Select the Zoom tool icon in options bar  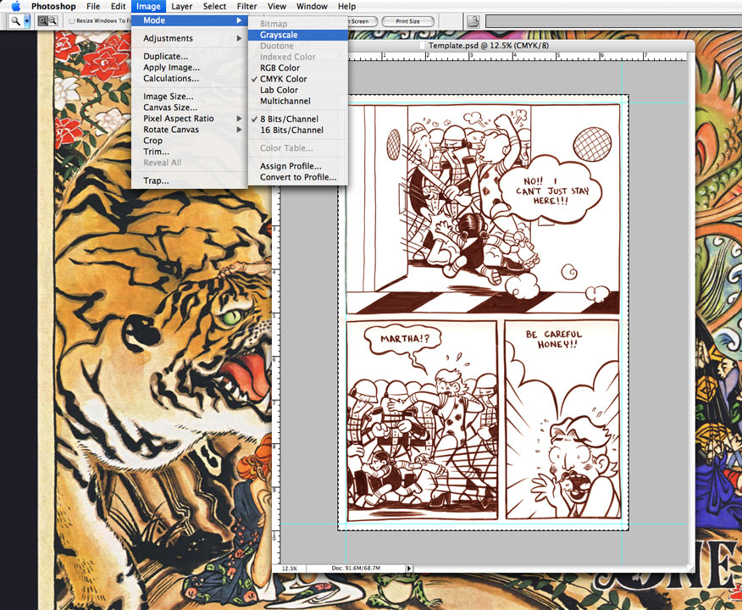(15, 21)
